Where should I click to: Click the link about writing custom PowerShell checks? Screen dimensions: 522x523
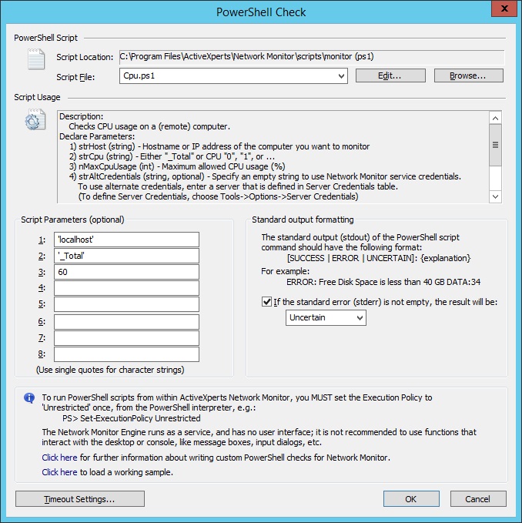[x=59, y=458]
